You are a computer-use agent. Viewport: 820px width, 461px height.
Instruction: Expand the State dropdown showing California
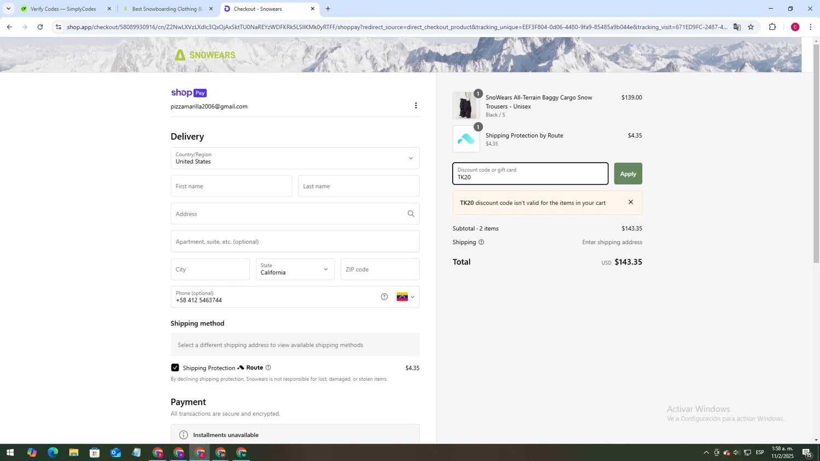pos(295,269)
